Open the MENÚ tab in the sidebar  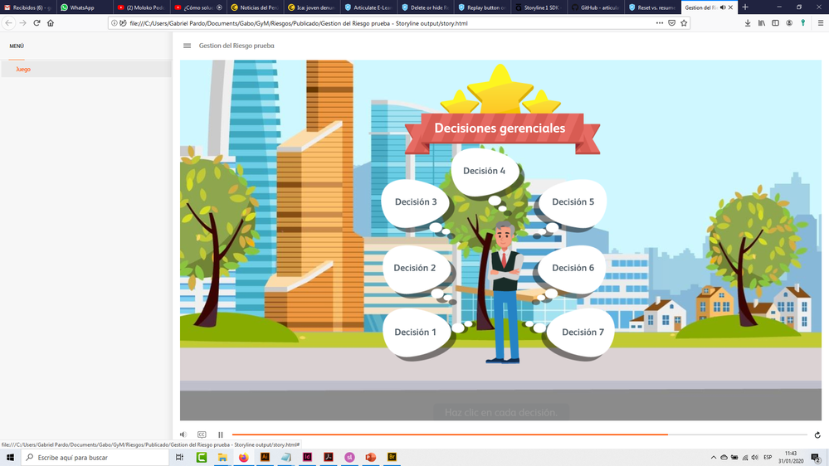(17, 46)
